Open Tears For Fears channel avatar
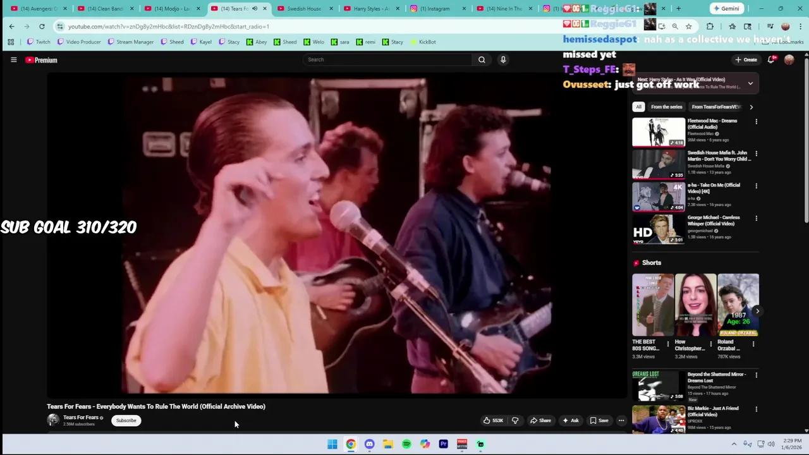Image resolution: width=809 pixels, height=455 pixels. pos(53,420)
